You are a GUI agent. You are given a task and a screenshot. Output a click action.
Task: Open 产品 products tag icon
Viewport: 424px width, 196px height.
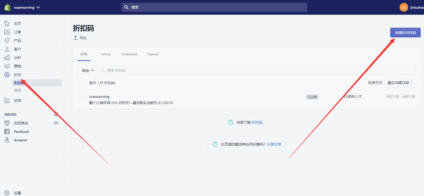[7, 40]
